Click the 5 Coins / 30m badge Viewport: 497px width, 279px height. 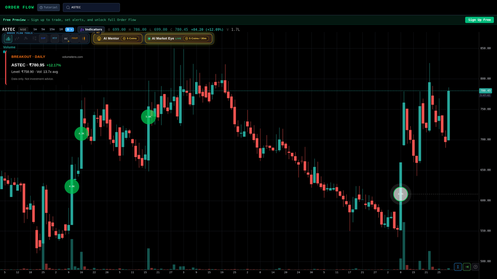(196, 38)
